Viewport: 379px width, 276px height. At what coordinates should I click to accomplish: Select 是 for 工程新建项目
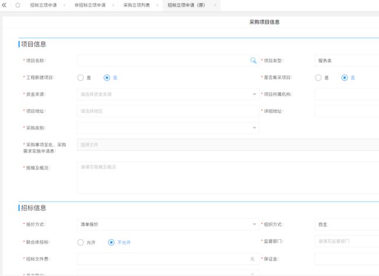point(80,78)
